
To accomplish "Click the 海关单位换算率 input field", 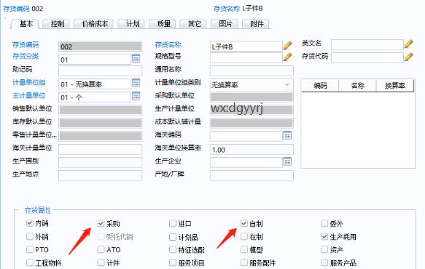I will (x=252, y=150).
